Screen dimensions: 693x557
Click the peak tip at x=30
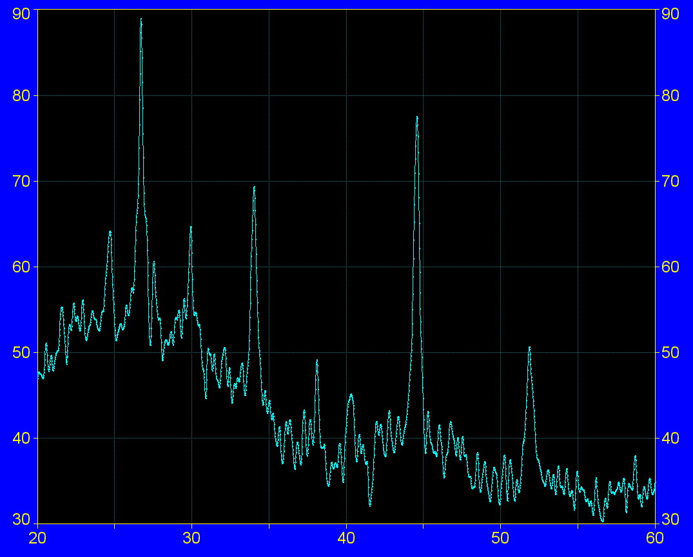click(191, 227)
